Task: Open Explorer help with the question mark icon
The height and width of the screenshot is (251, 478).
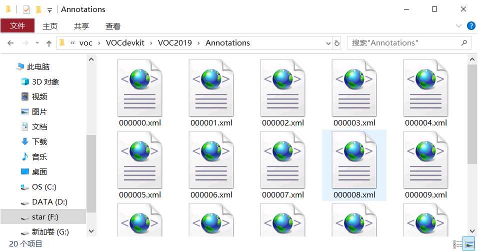Action: (471, 26)
